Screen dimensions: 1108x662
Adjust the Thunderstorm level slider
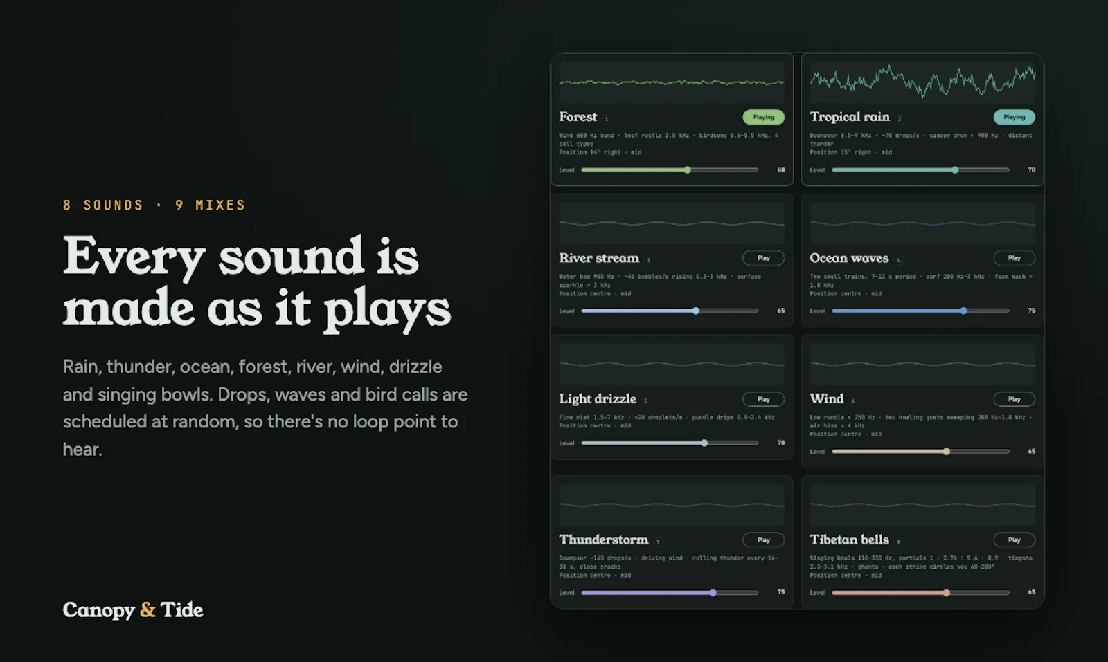[x=670, y=592]
